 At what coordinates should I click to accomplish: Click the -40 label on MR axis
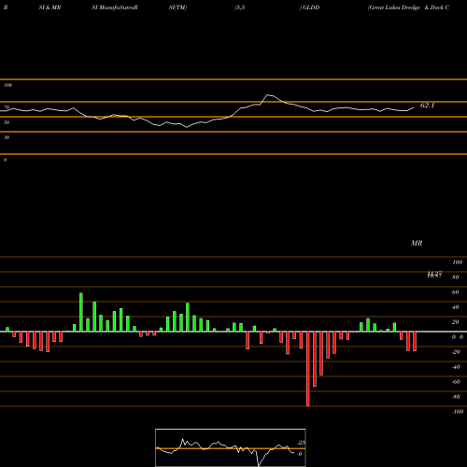(456, 367)
